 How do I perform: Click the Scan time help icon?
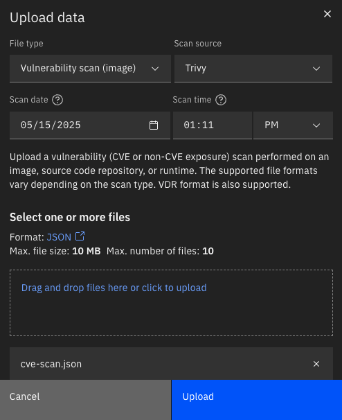click(221, 100)
